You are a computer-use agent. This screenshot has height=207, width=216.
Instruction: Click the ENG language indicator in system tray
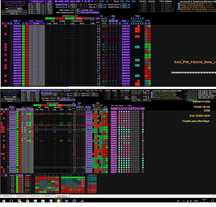(x=196, y=201)
